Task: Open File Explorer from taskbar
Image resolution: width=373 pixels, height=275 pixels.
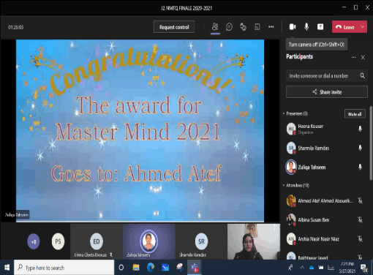Action: 136,268
